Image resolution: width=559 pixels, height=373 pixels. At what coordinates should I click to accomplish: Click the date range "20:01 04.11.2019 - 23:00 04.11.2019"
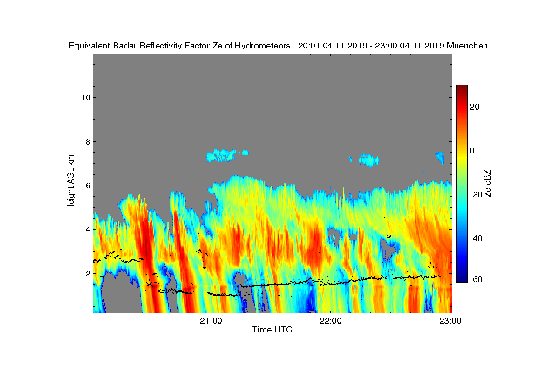[371, 46]
